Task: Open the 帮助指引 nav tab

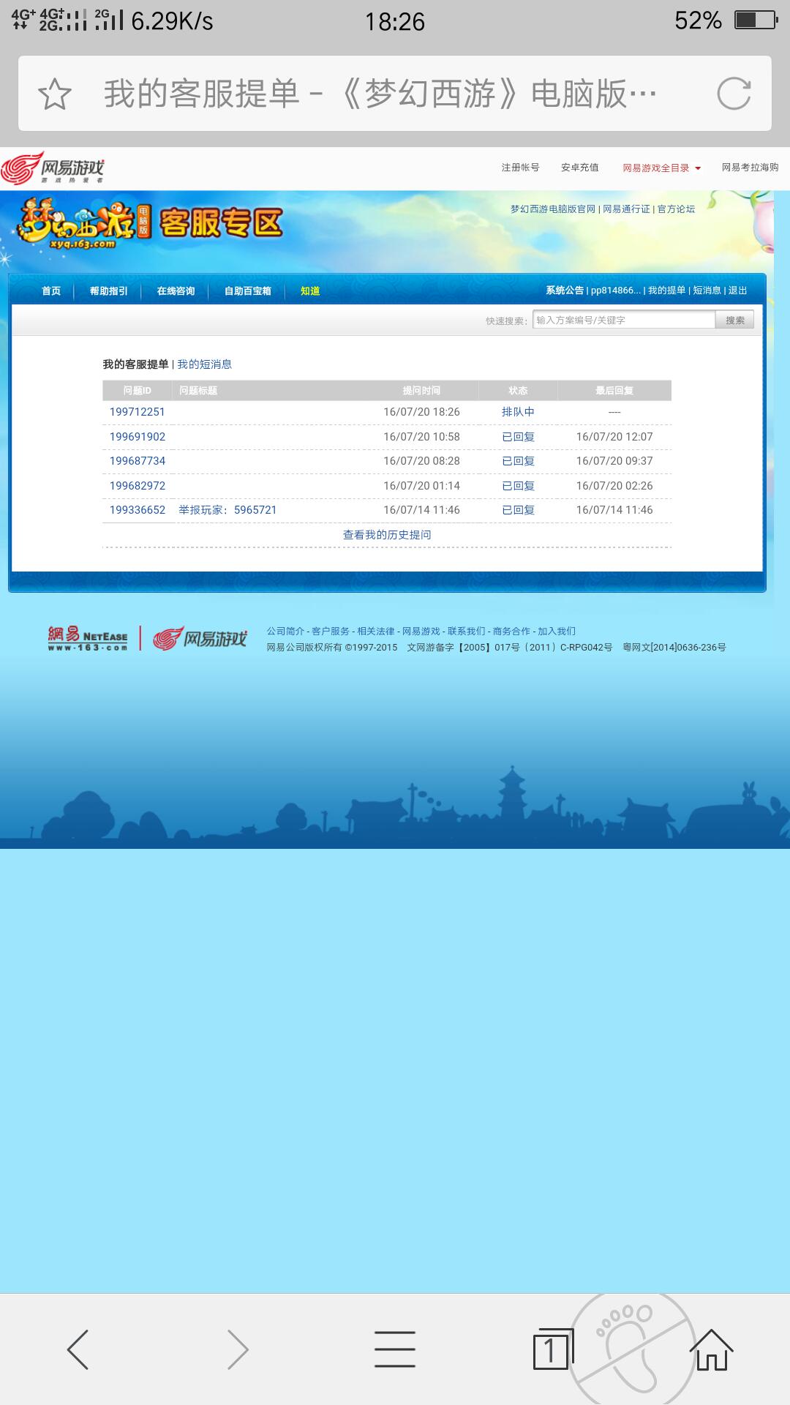Action: (x=109, y=291)
